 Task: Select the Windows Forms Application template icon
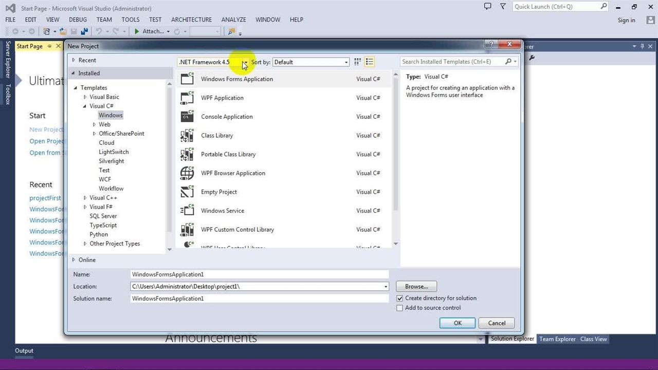click(x=187, y=79)
